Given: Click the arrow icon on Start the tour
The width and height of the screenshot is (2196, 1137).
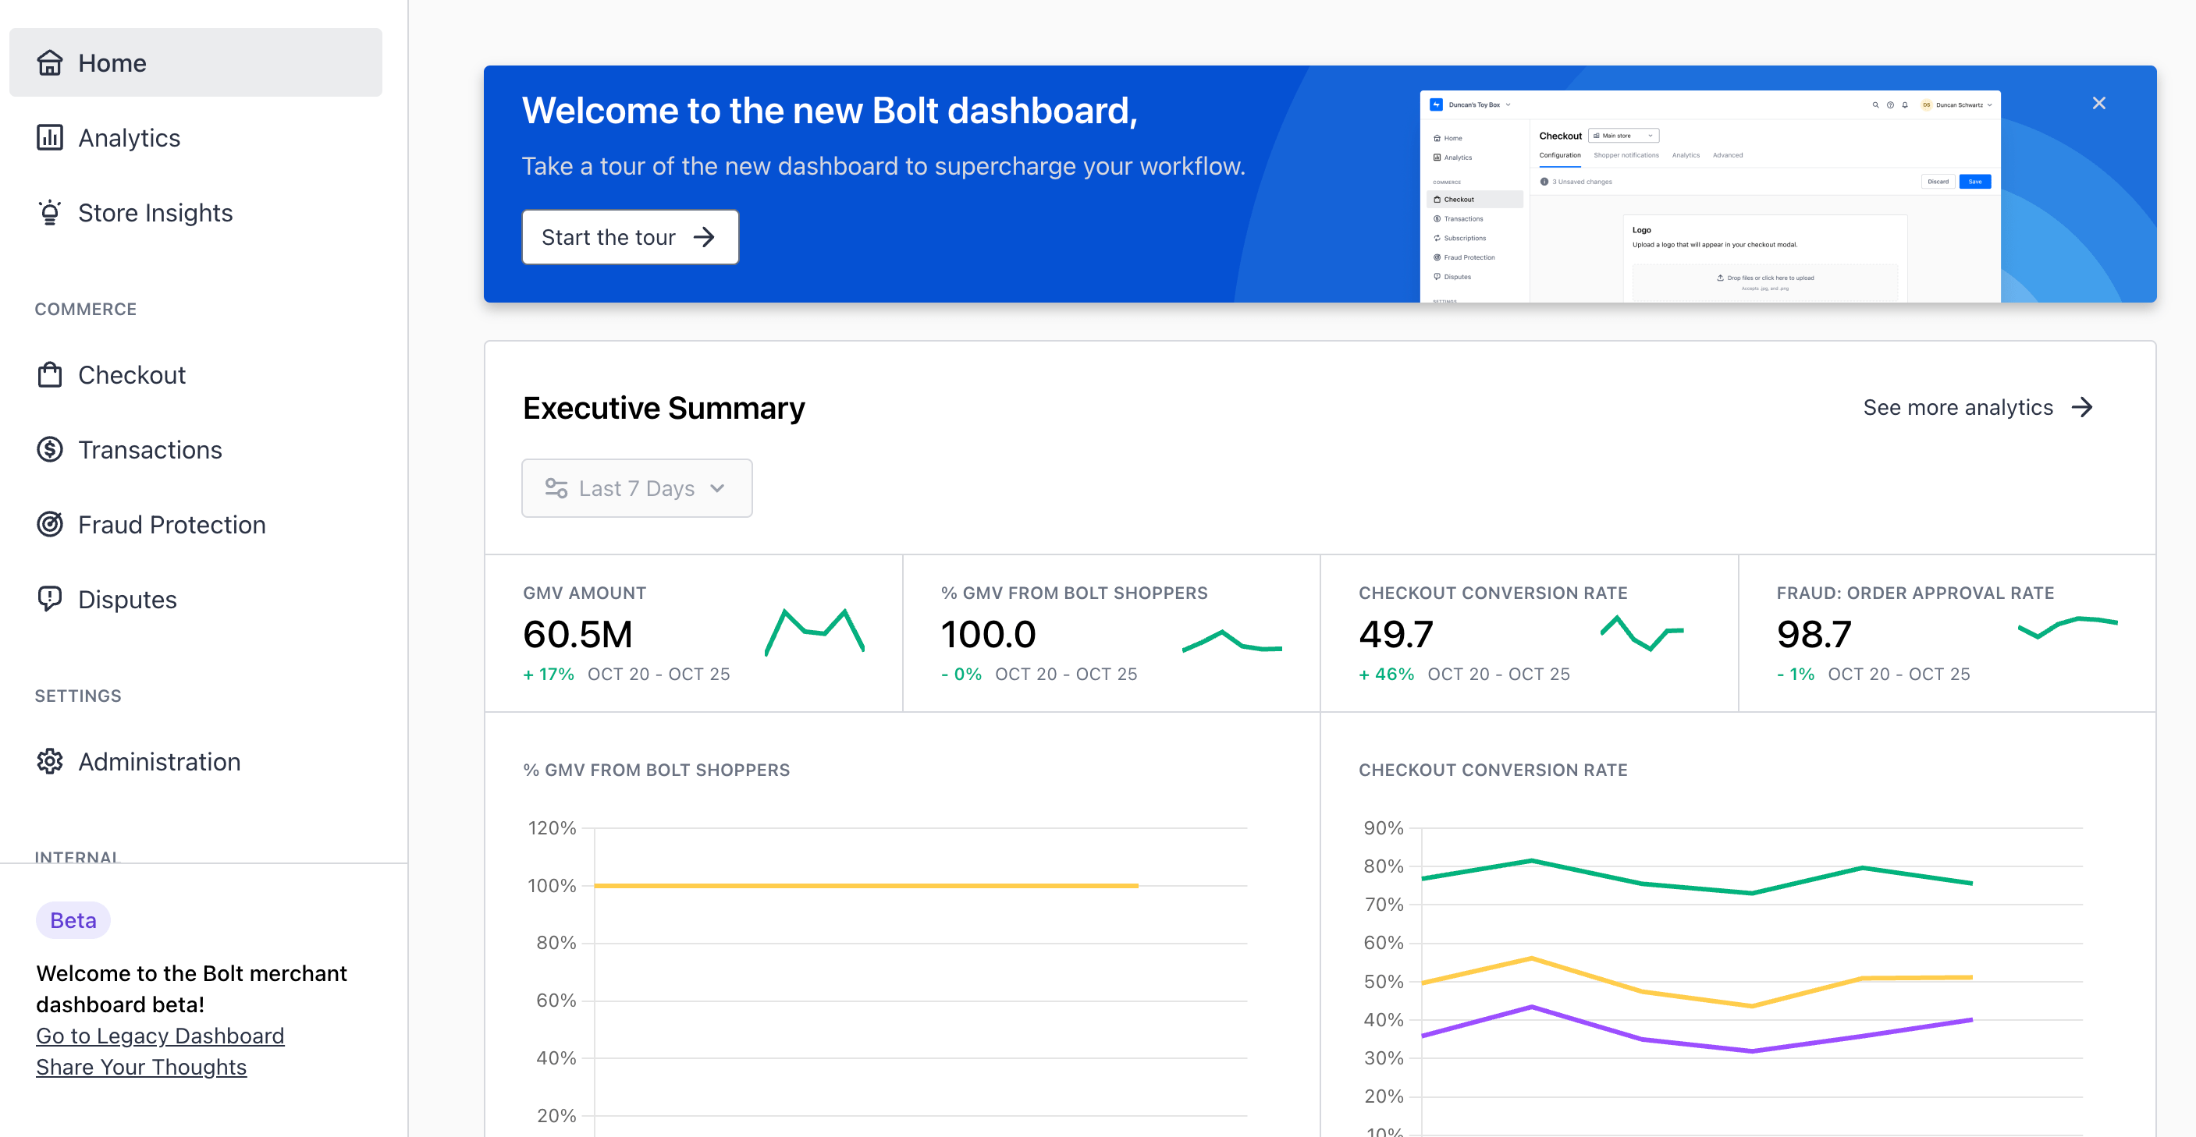Looking at the screenshot, I should (x=705, y=238).
